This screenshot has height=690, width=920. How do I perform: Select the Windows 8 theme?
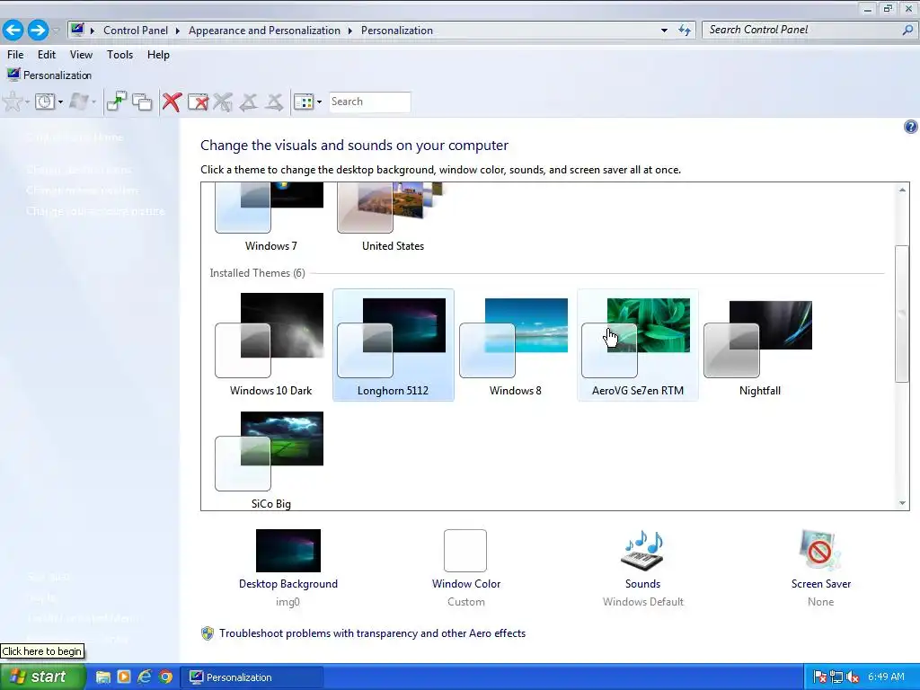[515, 345]
